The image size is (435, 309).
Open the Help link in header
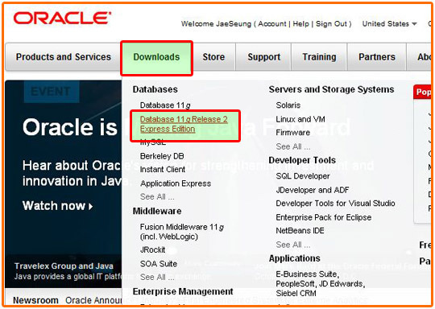coord(300,24)
